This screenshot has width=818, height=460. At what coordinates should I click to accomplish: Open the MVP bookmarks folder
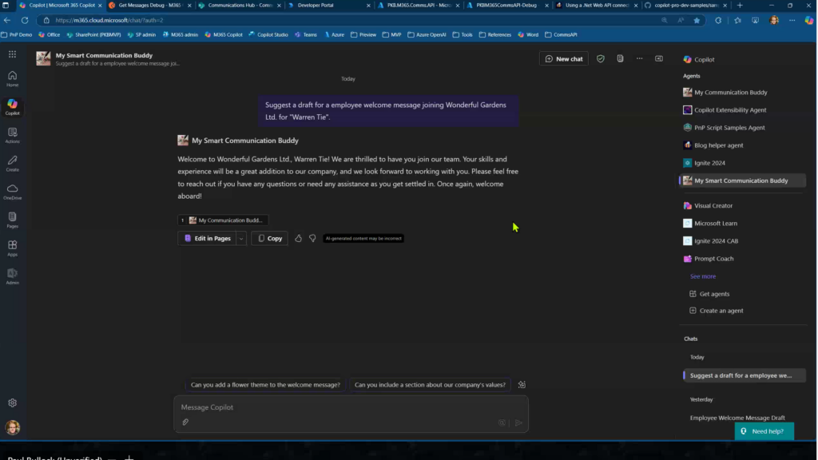pos(392,34)
